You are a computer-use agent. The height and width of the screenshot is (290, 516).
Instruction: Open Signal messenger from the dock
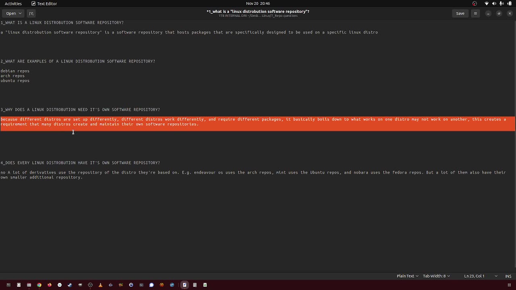[x=152, y=285]
